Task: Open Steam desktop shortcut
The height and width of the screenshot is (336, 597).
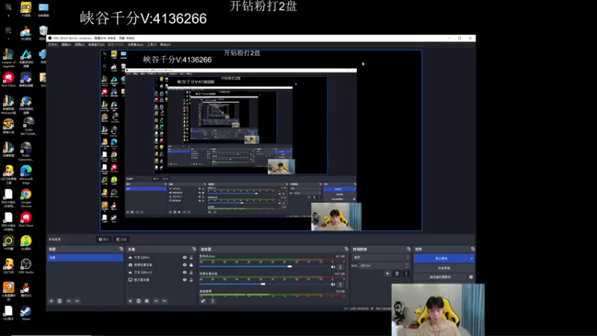Action: tap(26, 313)
